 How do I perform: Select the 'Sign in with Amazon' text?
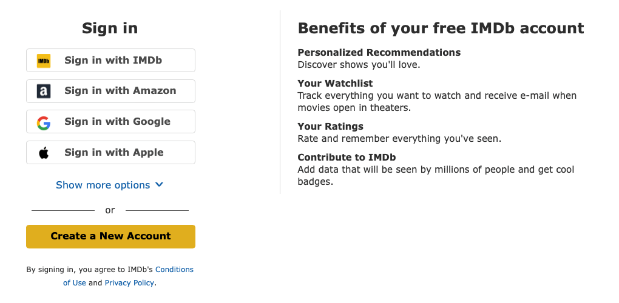pos(120,91)
